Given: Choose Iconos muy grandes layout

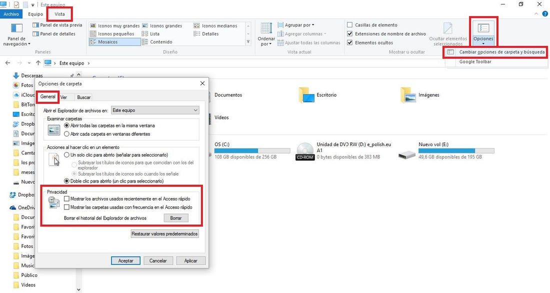Looking at the screenshot, I should (114, 25).
